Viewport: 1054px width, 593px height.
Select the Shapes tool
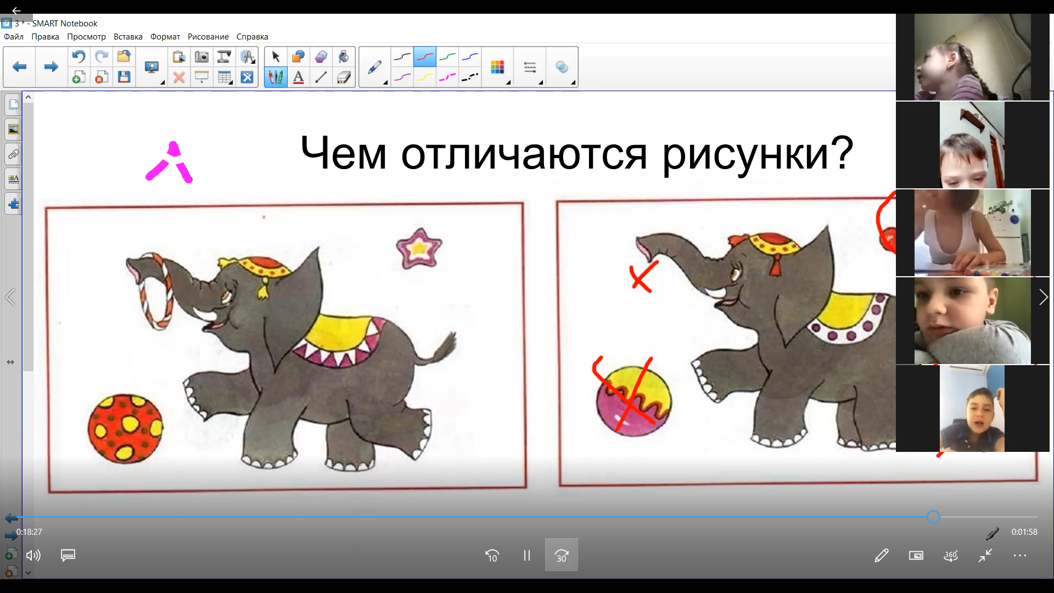[299, 57]
